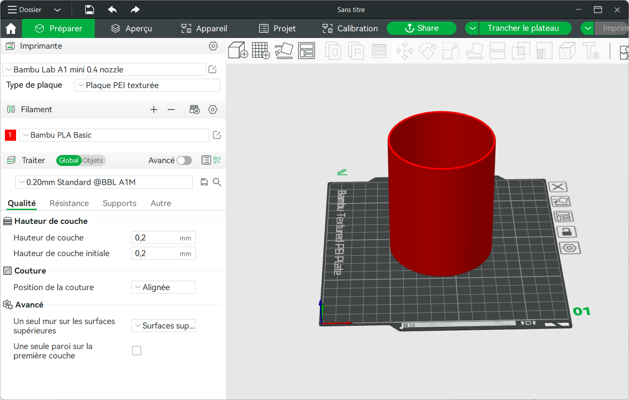Click the save file icon in title bar
This screenshot has width=629, height=400.
pyautogui.click(x=89, y=9)
